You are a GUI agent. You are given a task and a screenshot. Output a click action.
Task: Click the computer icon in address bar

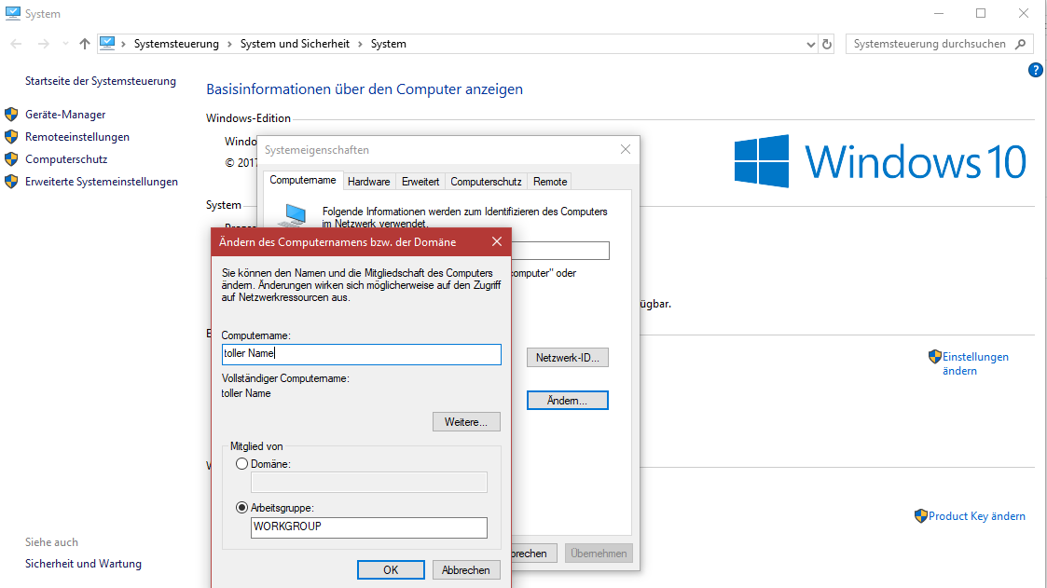(107, 44)
